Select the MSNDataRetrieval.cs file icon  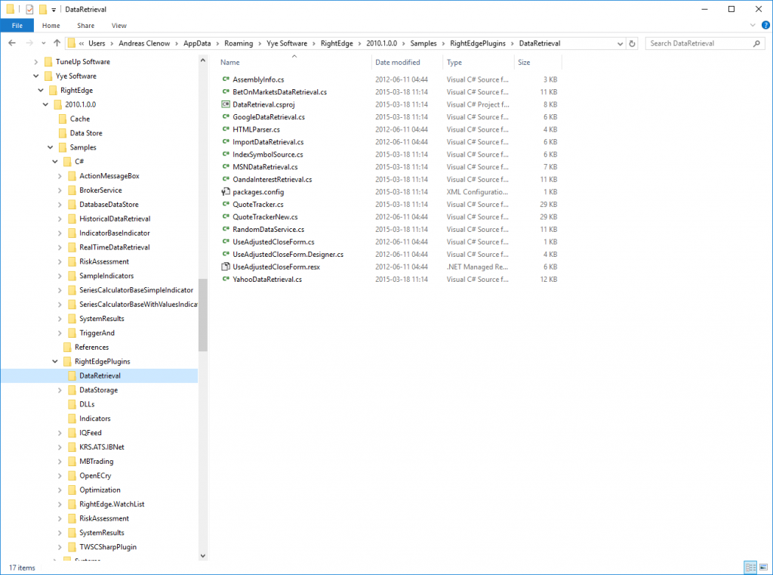(226, 166)
